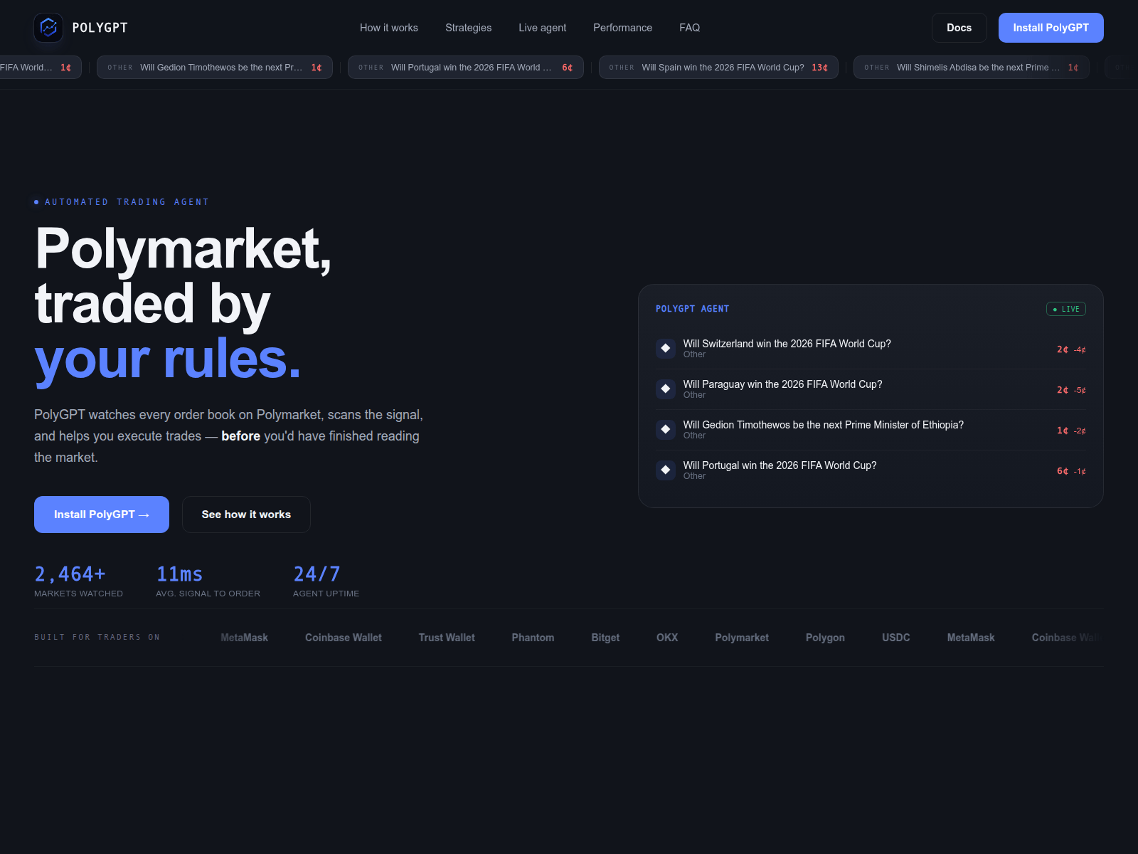
Task: Click the Gedion Timothewos price 1¢ -2¢
Action: tap(1071, 431)
